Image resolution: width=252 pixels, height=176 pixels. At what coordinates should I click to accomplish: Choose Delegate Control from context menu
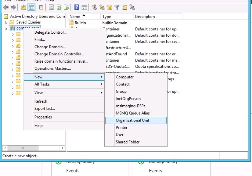click(x=51, y=32)
